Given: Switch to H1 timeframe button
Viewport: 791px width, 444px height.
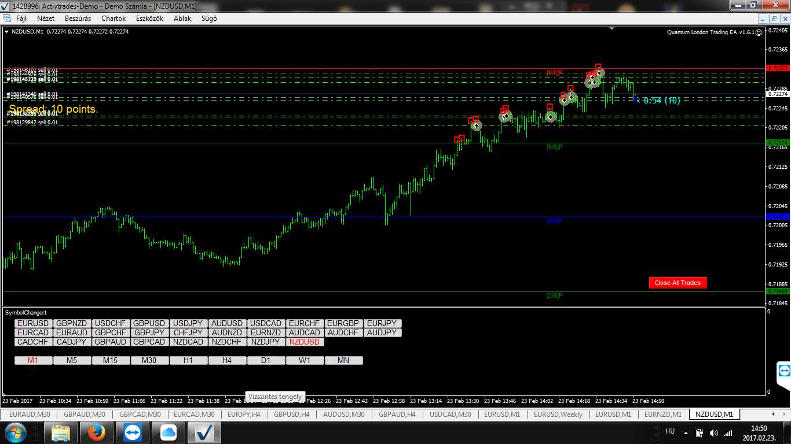Looking at the screenshot, I should pos(189,361).
